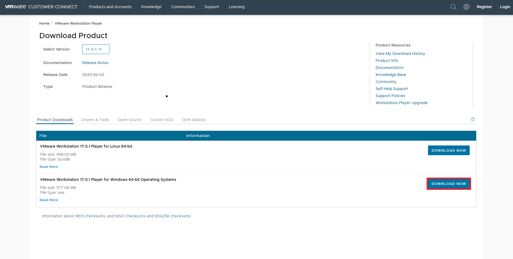Image resolution: width=513 pixels, height=259 pixels.
Task: Click release date 2023-02-02 text
Action: [x=93, y=75]
